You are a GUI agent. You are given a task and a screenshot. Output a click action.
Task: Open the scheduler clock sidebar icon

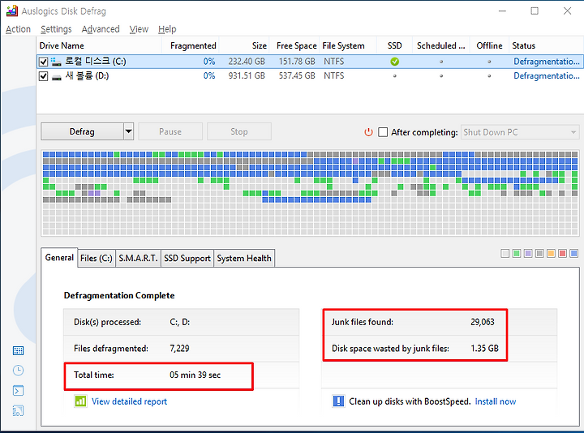click(18, 371)
